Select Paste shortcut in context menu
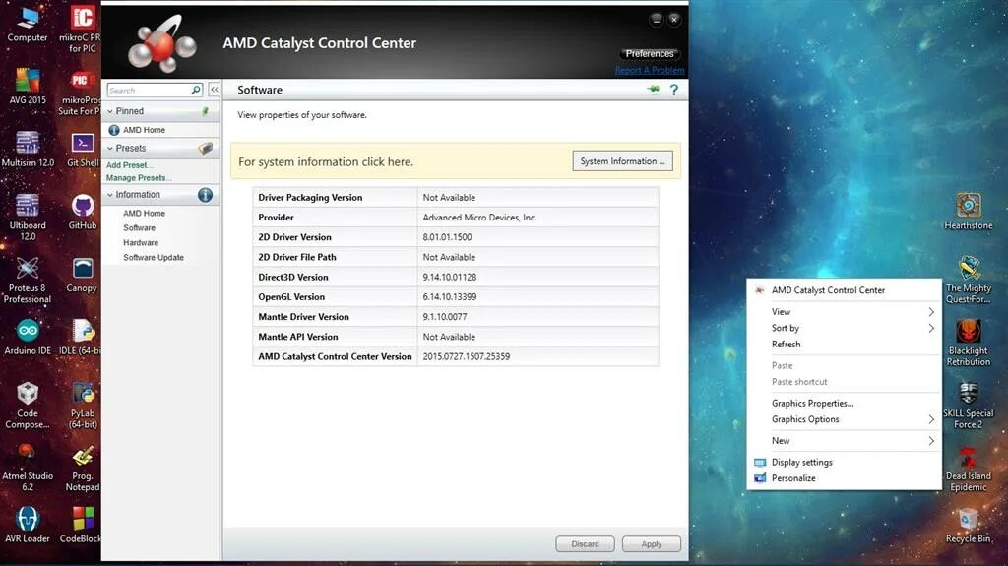 coord(844,382)
